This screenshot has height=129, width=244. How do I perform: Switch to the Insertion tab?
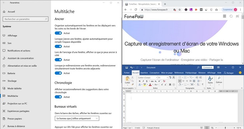144,73
